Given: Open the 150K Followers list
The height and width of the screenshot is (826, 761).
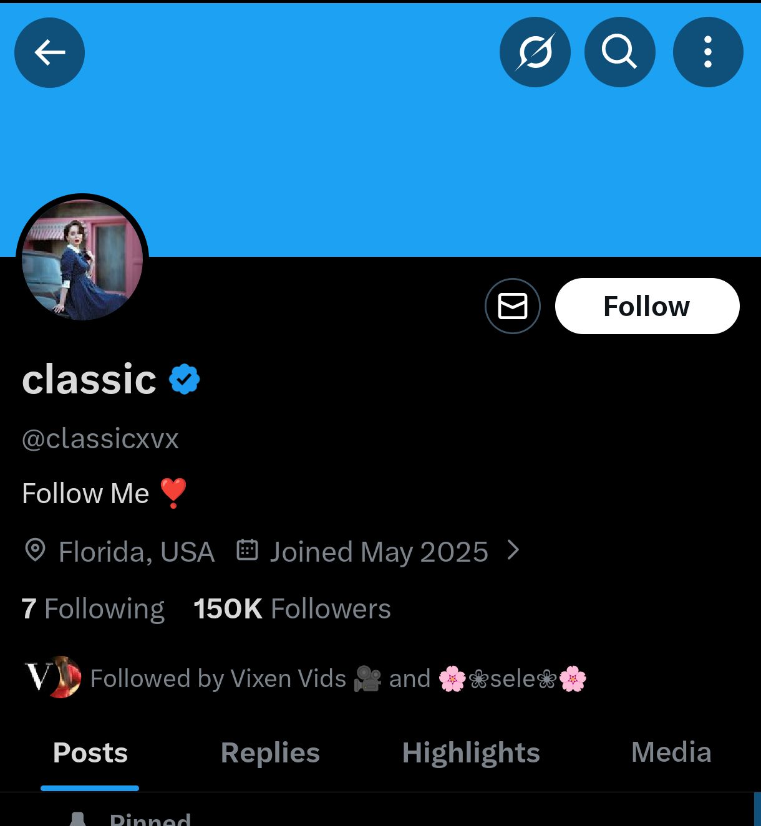Looking at the screenshot, I should (292, 609).
